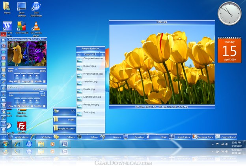Launch SWU SideWinder desktop icon
This screenshot has width=246, height=166.
pos(36,9)
